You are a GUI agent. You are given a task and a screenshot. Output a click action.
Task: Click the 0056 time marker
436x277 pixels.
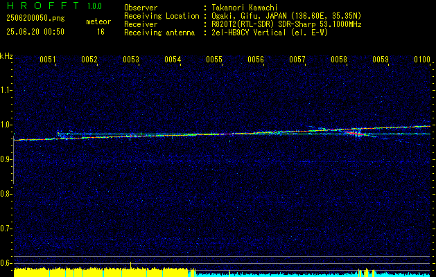pyautogui.click(x=256, y=59)
